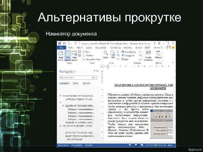Open the Switch Windows dropdown
This screenshot has width=203, height=152.
point(148,56)
